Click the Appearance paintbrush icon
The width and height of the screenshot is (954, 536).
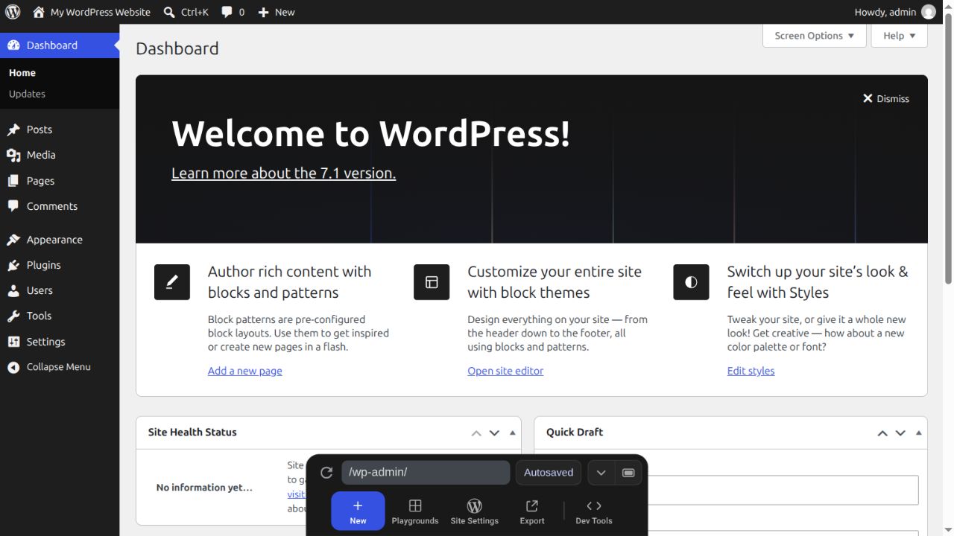click(13, 240)
